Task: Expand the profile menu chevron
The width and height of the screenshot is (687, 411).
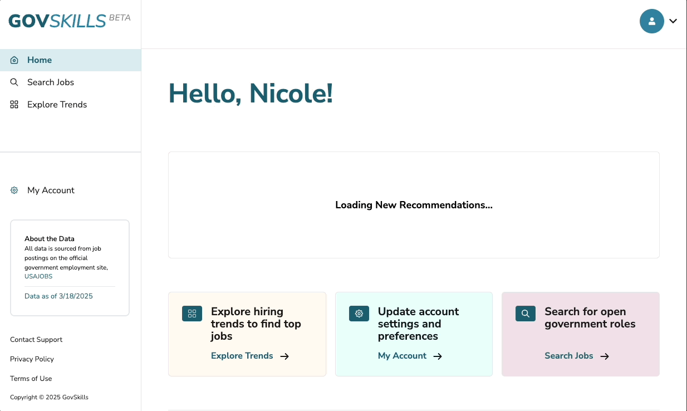Action: pos(673,21)
